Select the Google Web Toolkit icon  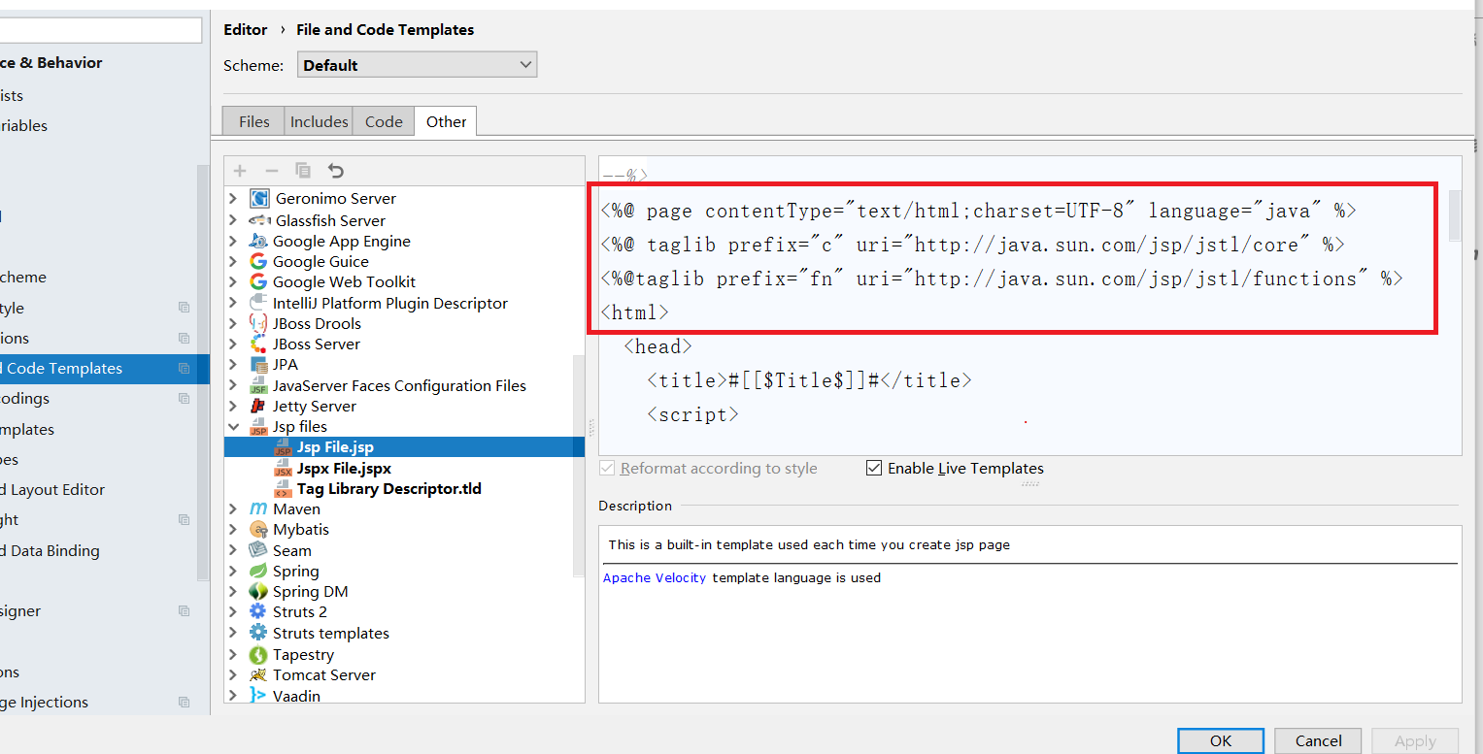pos(258,281)
